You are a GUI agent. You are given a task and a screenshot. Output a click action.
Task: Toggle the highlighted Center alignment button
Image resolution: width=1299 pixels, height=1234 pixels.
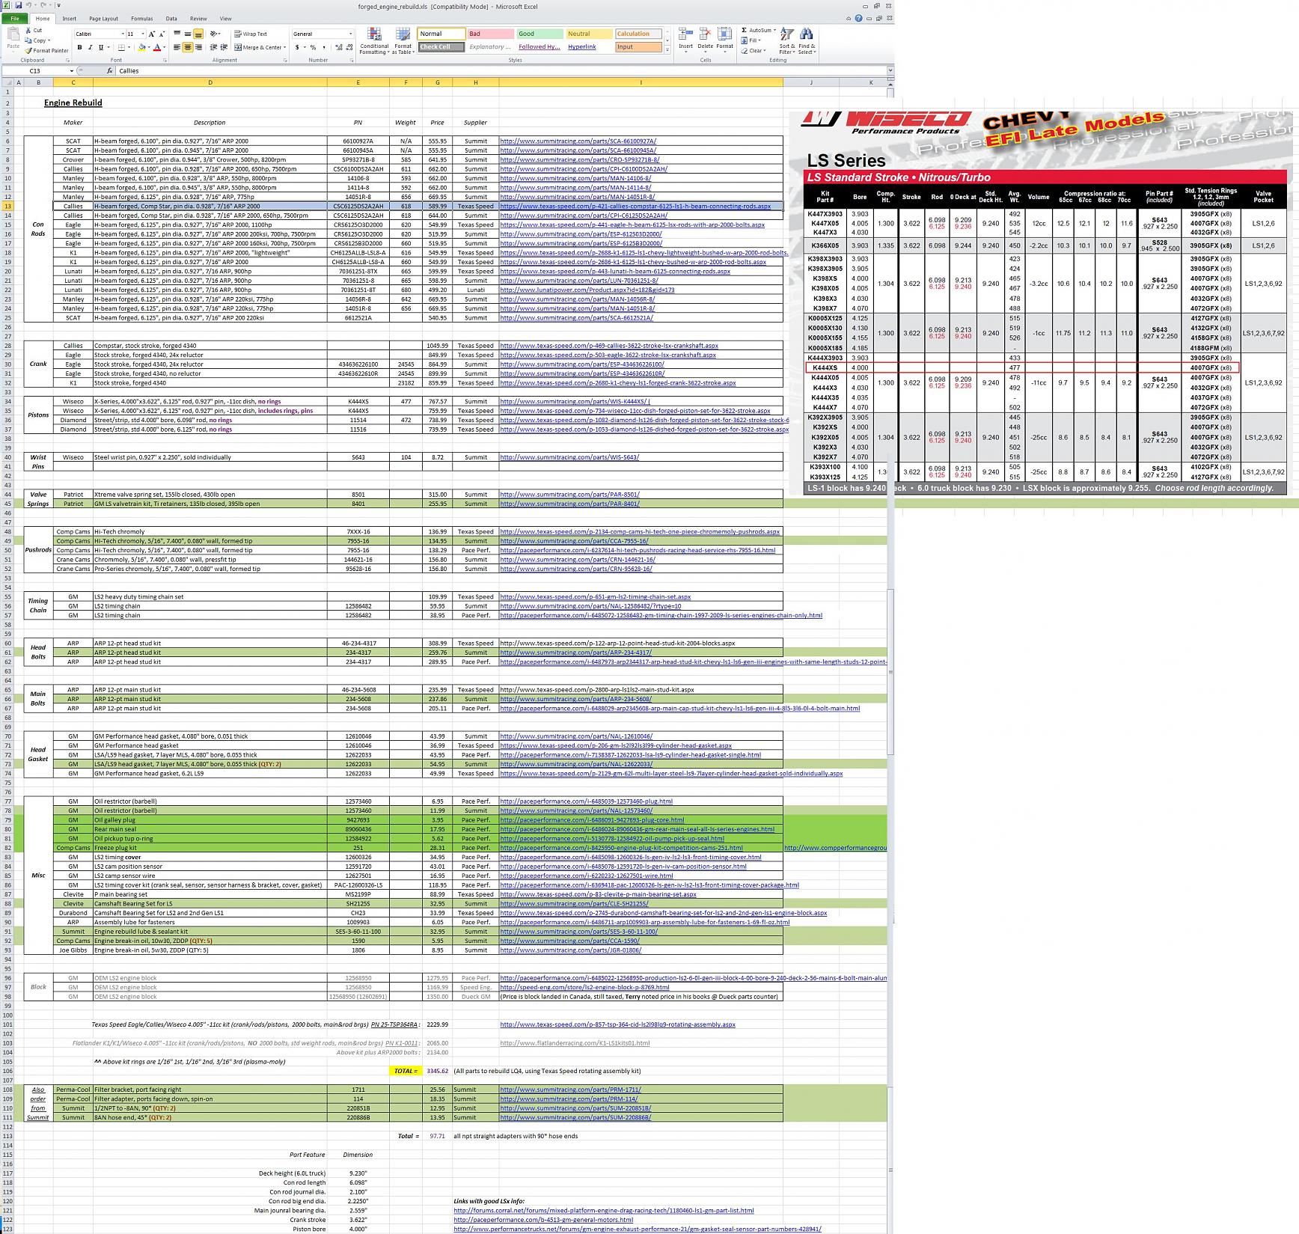[x=188, y=47]
